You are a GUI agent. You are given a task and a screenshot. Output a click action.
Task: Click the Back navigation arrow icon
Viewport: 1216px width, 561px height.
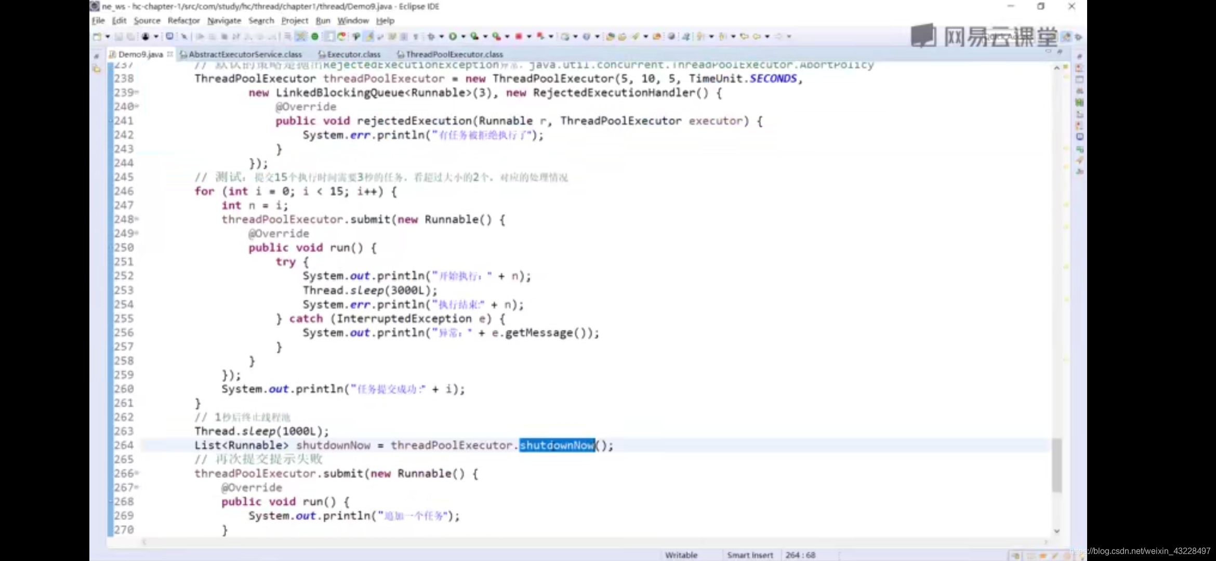tap(757, 36)
